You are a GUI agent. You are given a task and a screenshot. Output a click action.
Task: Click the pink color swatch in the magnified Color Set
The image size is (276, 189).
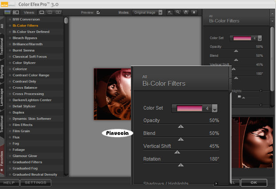pyautogui.click(x=189, y=108)
